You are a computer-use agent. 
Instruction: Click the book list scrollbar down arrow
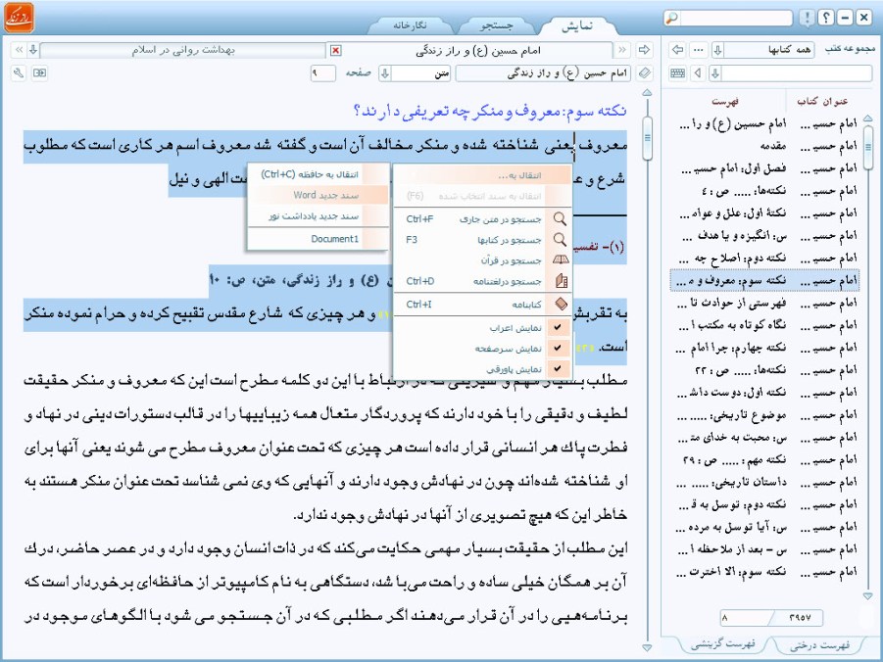click(867, 595)
